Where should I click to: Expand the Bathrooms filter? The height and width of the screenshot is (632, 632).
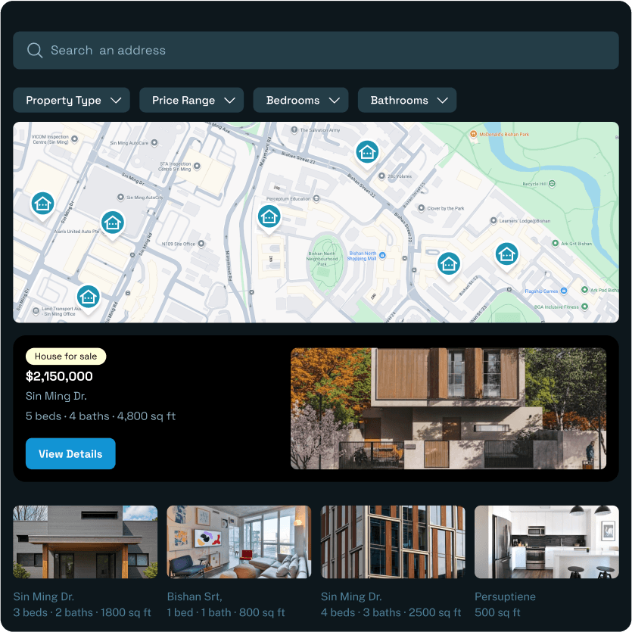tap(407, 100)
